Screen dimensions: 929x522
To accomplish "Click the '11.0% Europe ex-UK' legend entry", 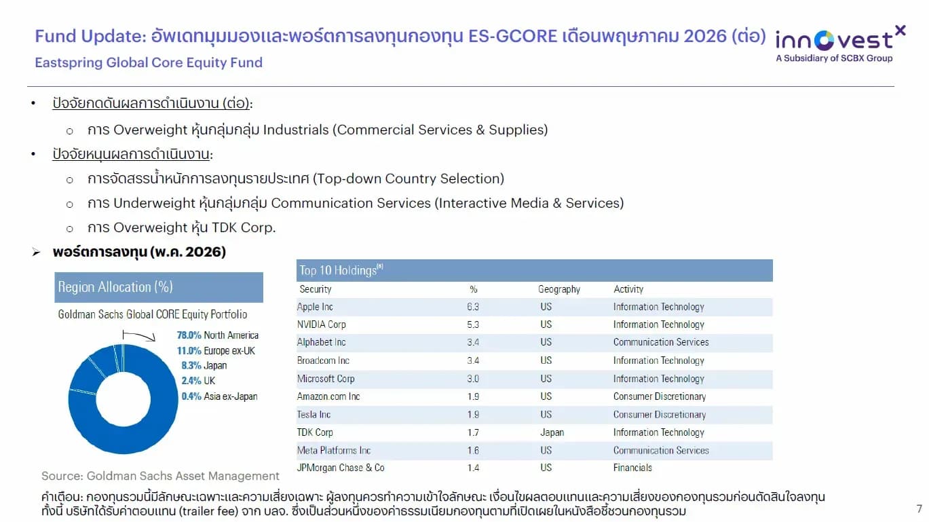I will 216,351.
